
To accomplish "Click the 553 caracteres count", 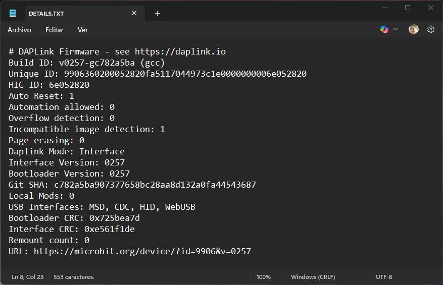I will tap(74, 277).
